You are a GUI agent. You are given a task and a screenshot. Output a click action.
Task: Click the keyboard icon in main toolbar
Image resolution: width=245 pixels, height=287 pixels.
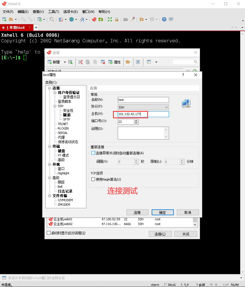126,19
